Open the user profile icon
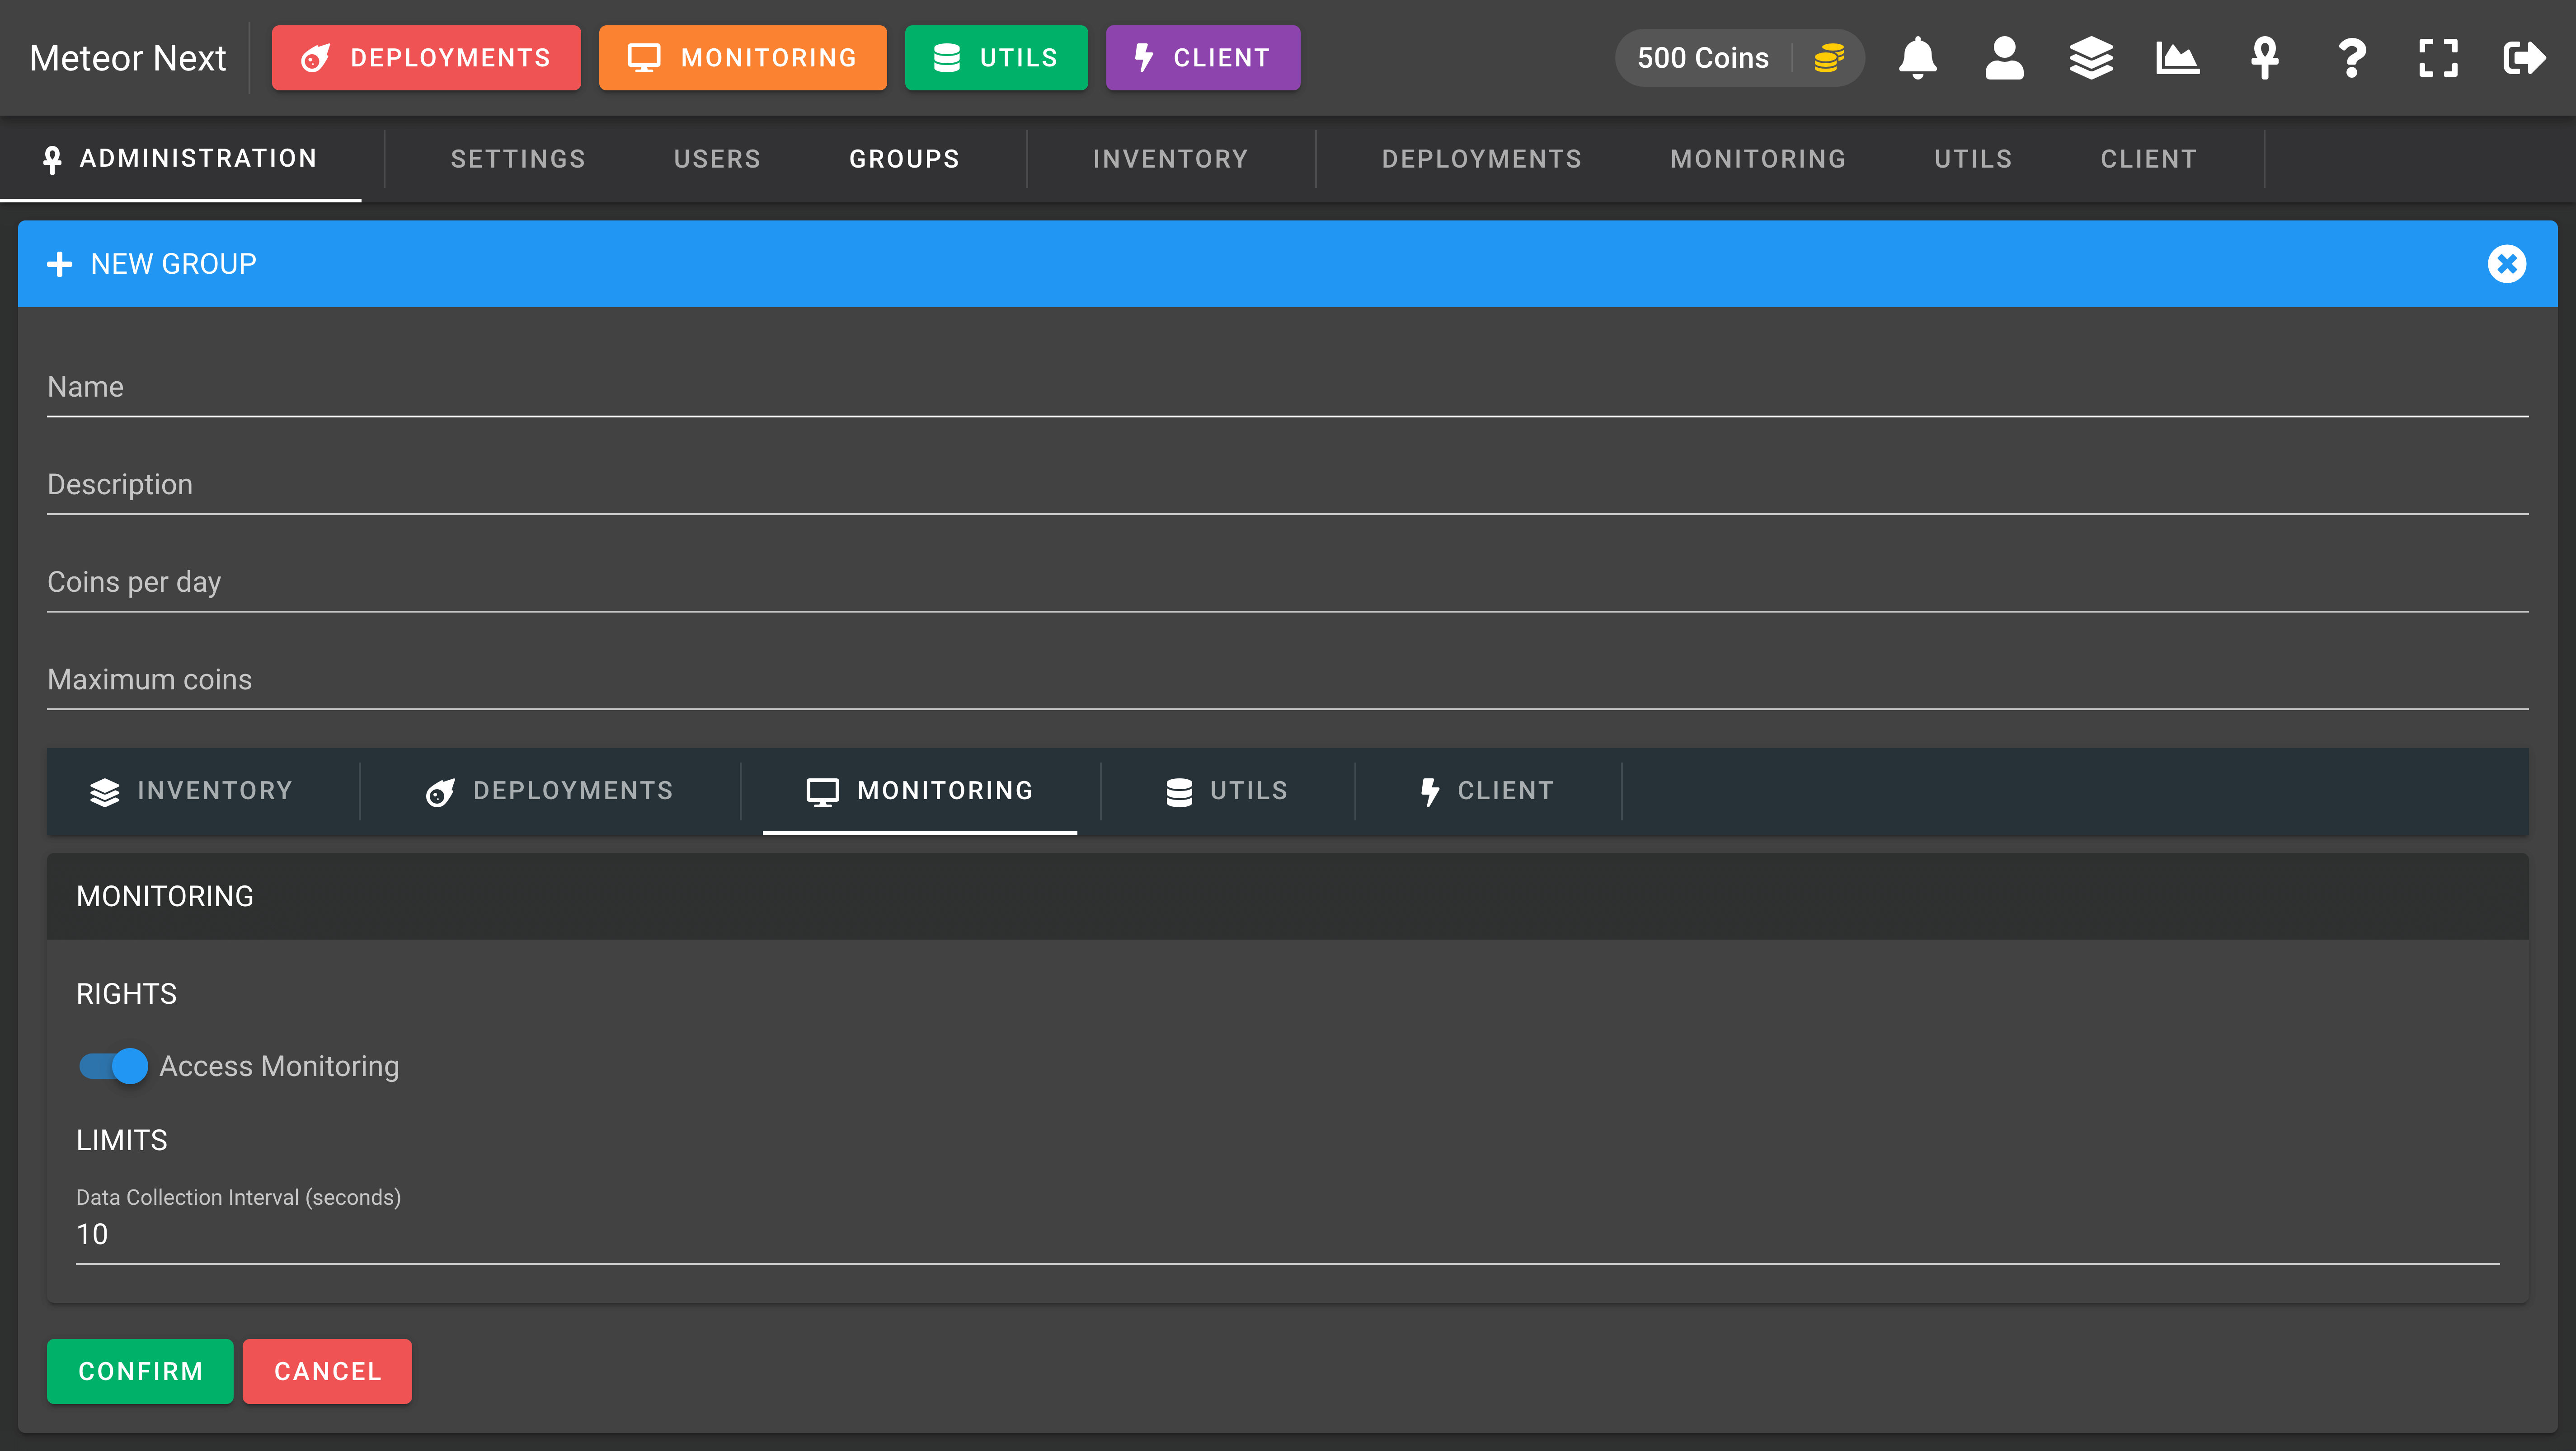This screenshot has height=1451, width=2576. tap(2004, 58)
